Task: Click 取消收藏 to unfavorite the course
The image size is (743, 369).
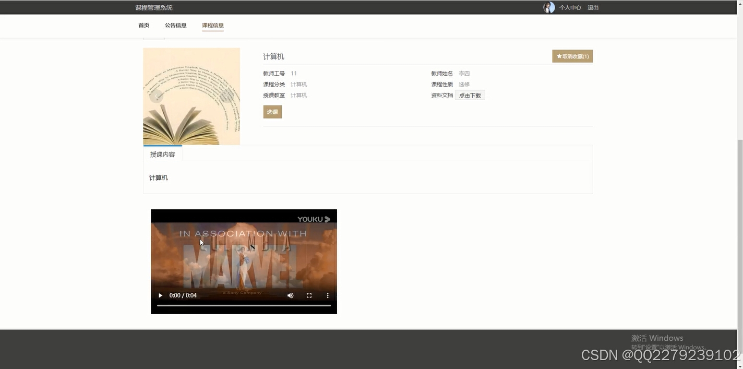Action: tap(572, 56)
